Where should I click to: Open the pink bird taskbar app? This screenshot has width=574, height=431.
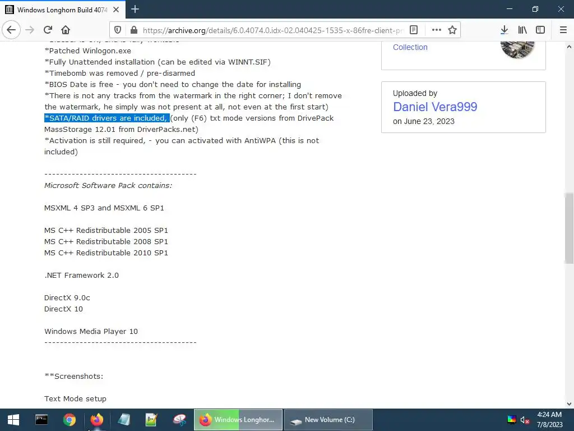point(179,420)
